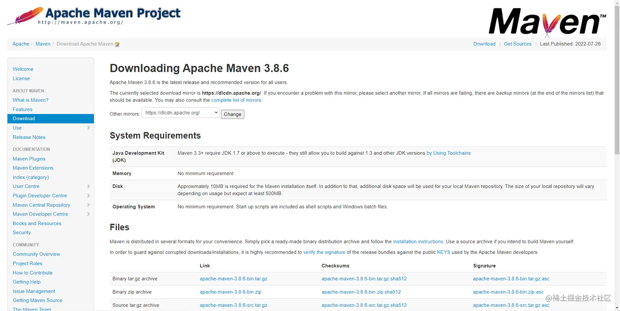Viewport: 620px width, 311px height.
Task: Expand the Maven Developer Centre arrow
Action: click(89, 214)
